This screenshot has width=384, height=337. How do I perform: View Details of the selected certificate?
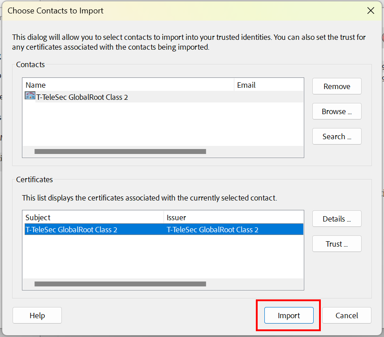337,218
